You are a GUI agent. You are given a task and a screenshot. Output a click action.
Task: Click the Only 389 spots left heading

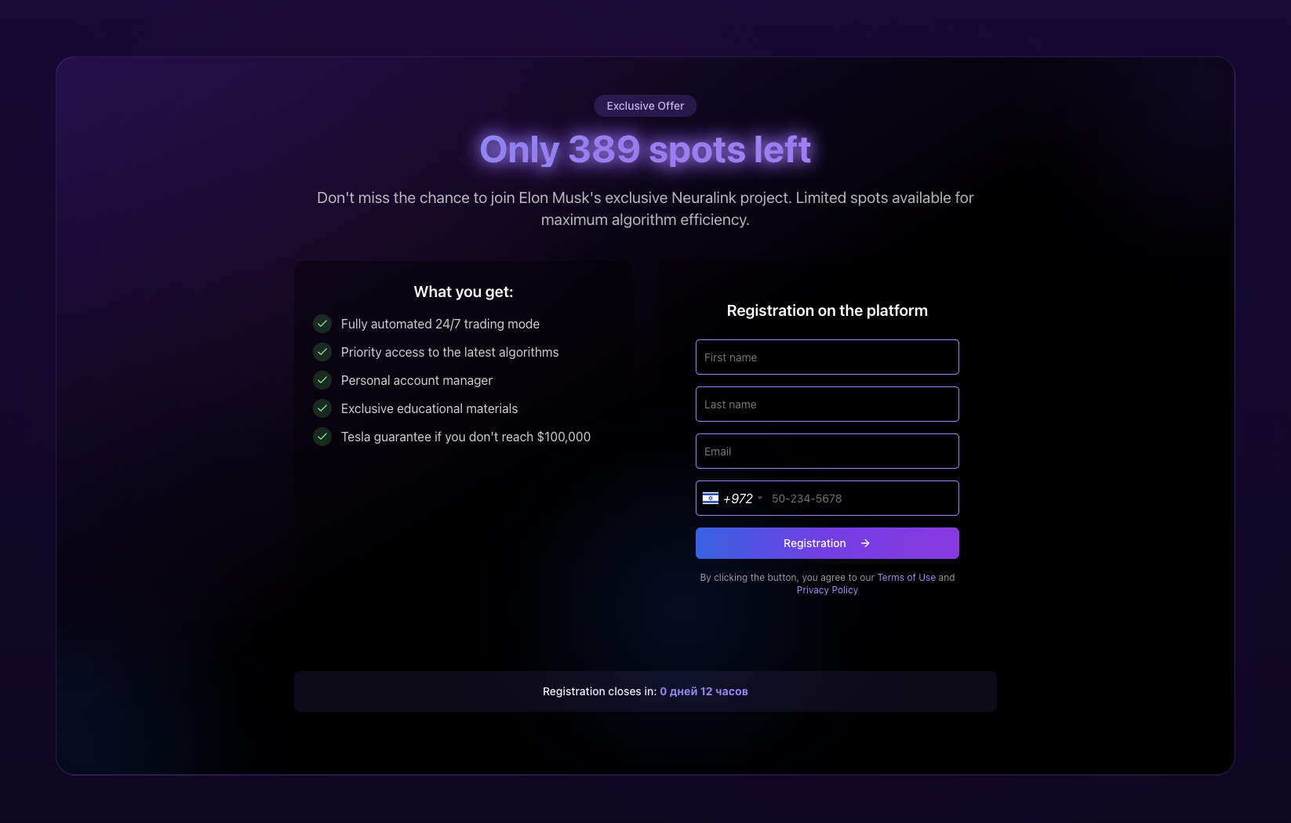(x=645, y=149)
